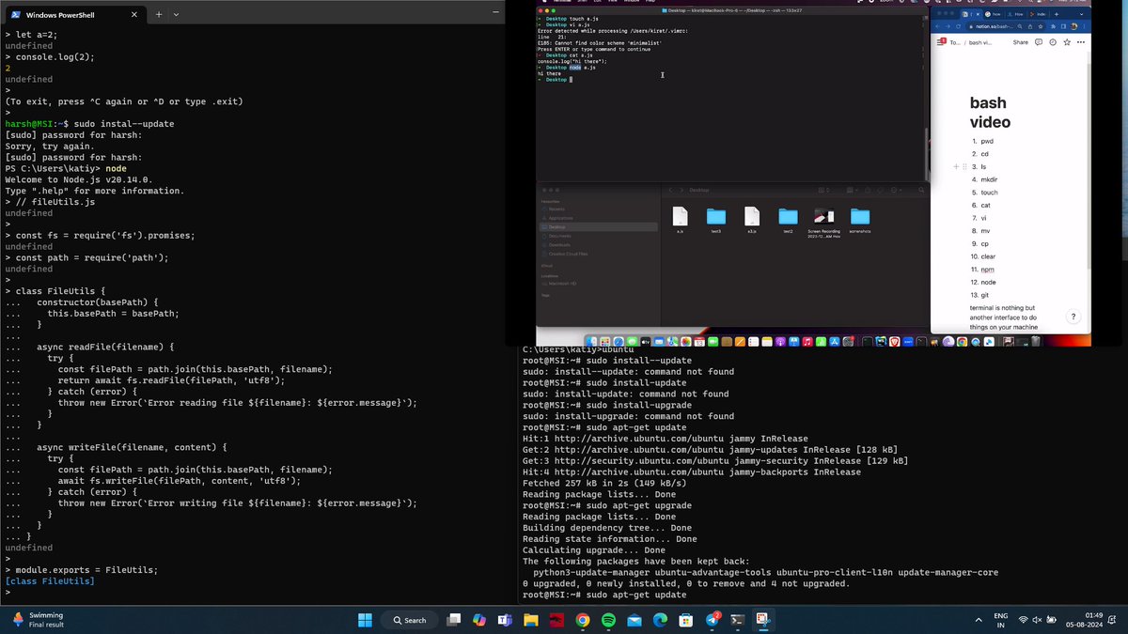Screen dimensions: 1128x634
Task: Open File Explorer from the taskbar
Action: pyautogui.click(x=530, y=620)
